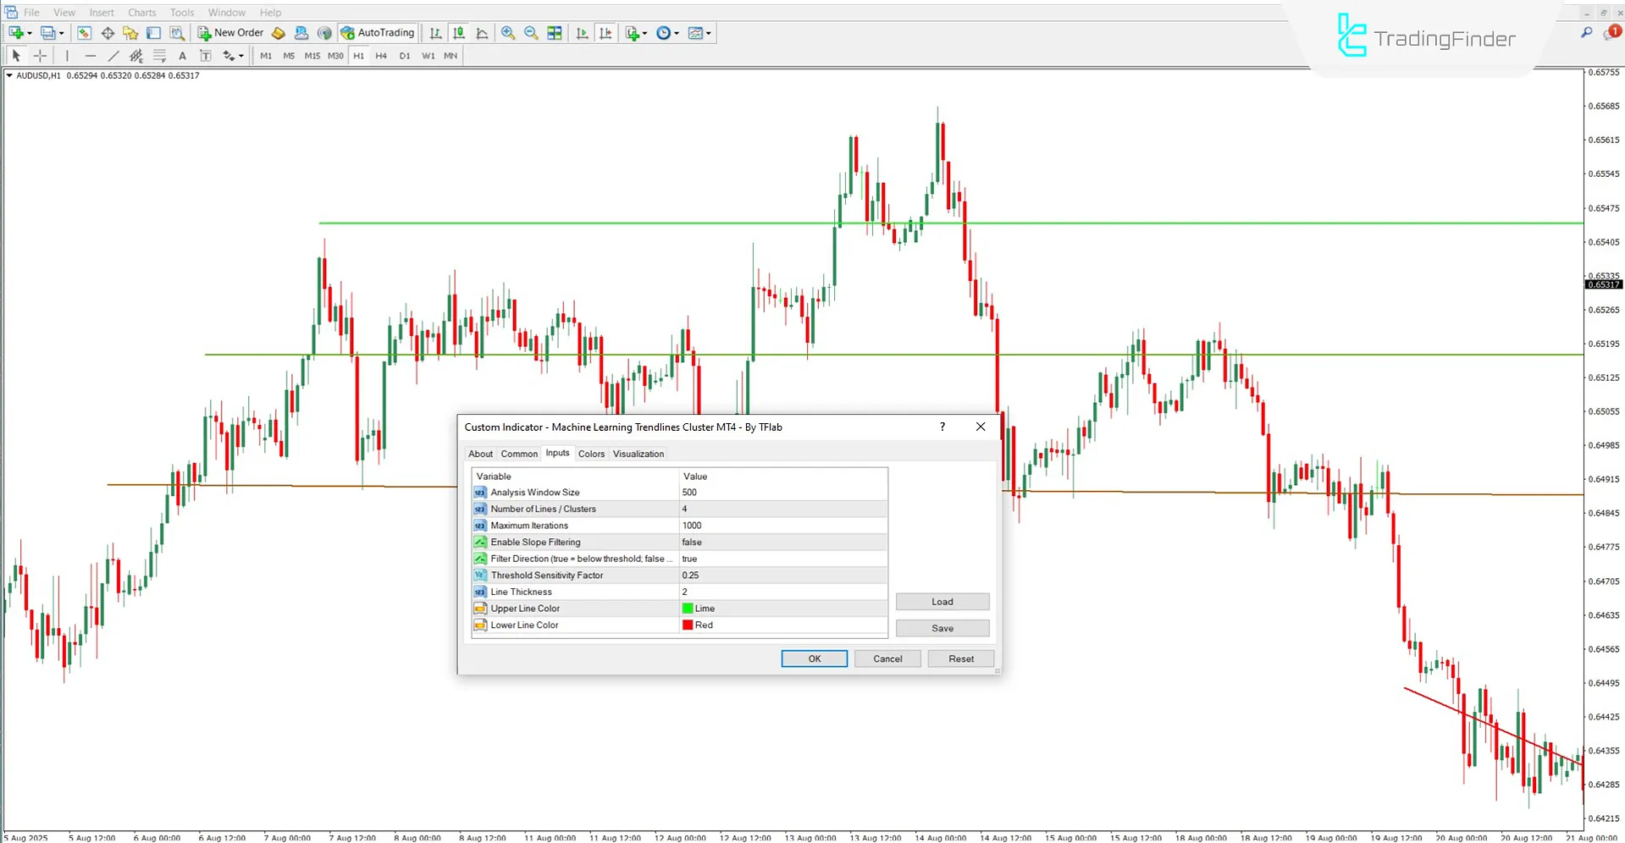Toggle Auto Scroll for the chart
This screenshot has height=843, width=1625.
[582, 32]
